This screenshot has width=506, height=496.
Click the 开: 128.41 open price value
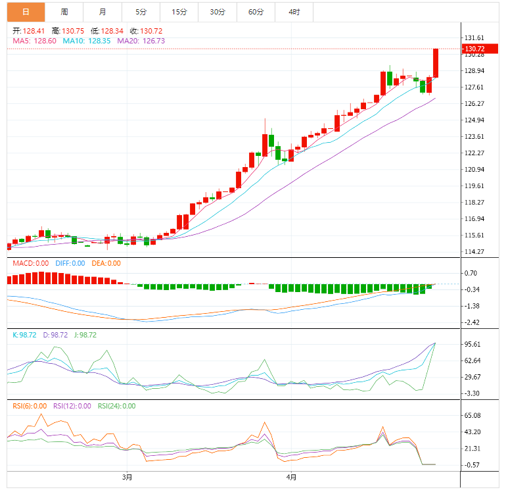pyautogui.click(x=28, y=31)
